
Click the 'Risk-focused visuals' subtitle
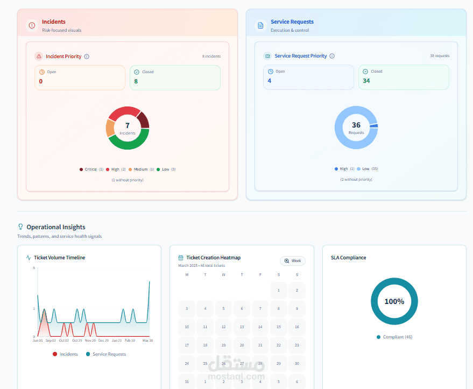pyautogui.click(x=61, y=30)
